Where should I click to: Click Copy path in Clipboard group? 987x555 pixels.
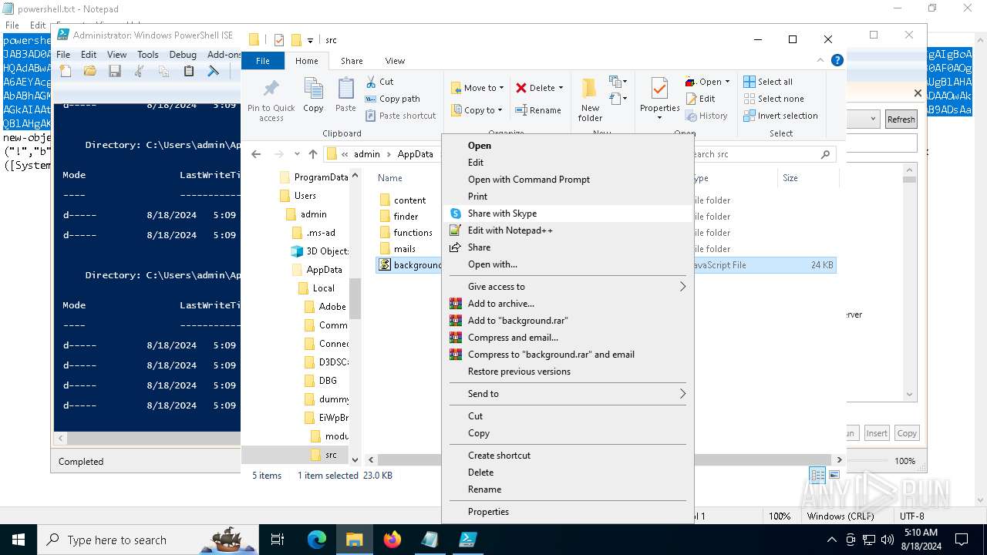tap(392, 99)
